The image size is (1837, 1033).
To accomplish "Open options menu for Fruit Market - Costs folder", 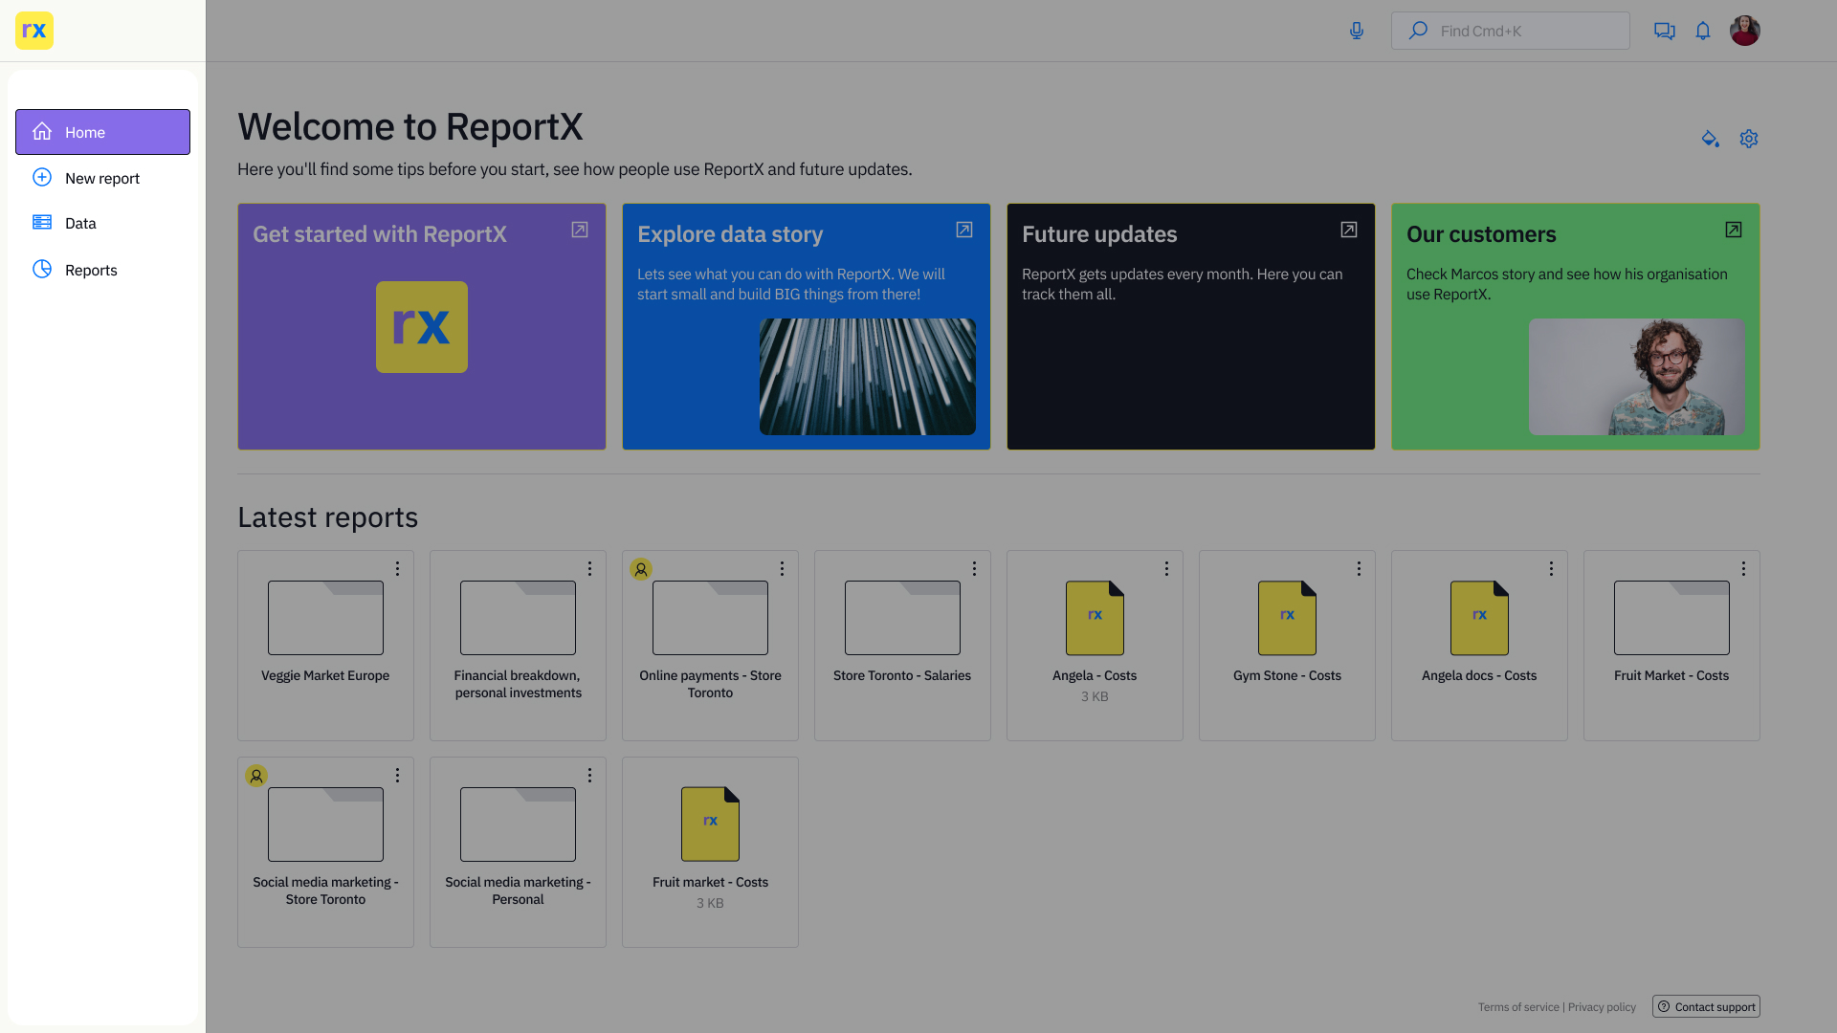I will 1743,568.
